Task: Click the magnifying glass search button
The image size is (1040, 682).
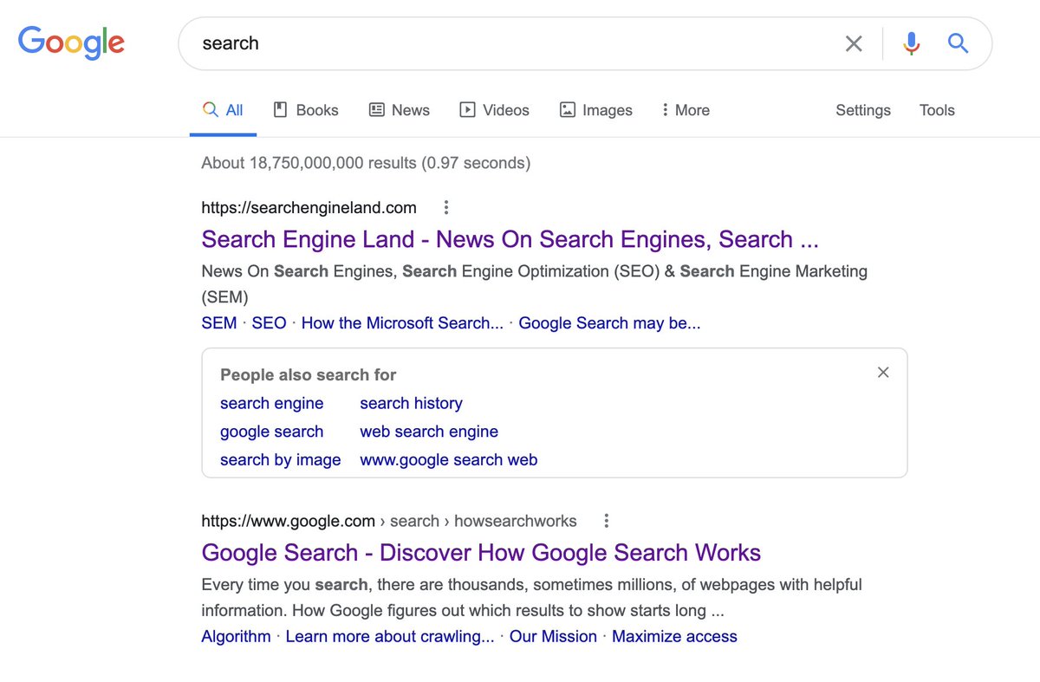Action: (x=958, y=43)
